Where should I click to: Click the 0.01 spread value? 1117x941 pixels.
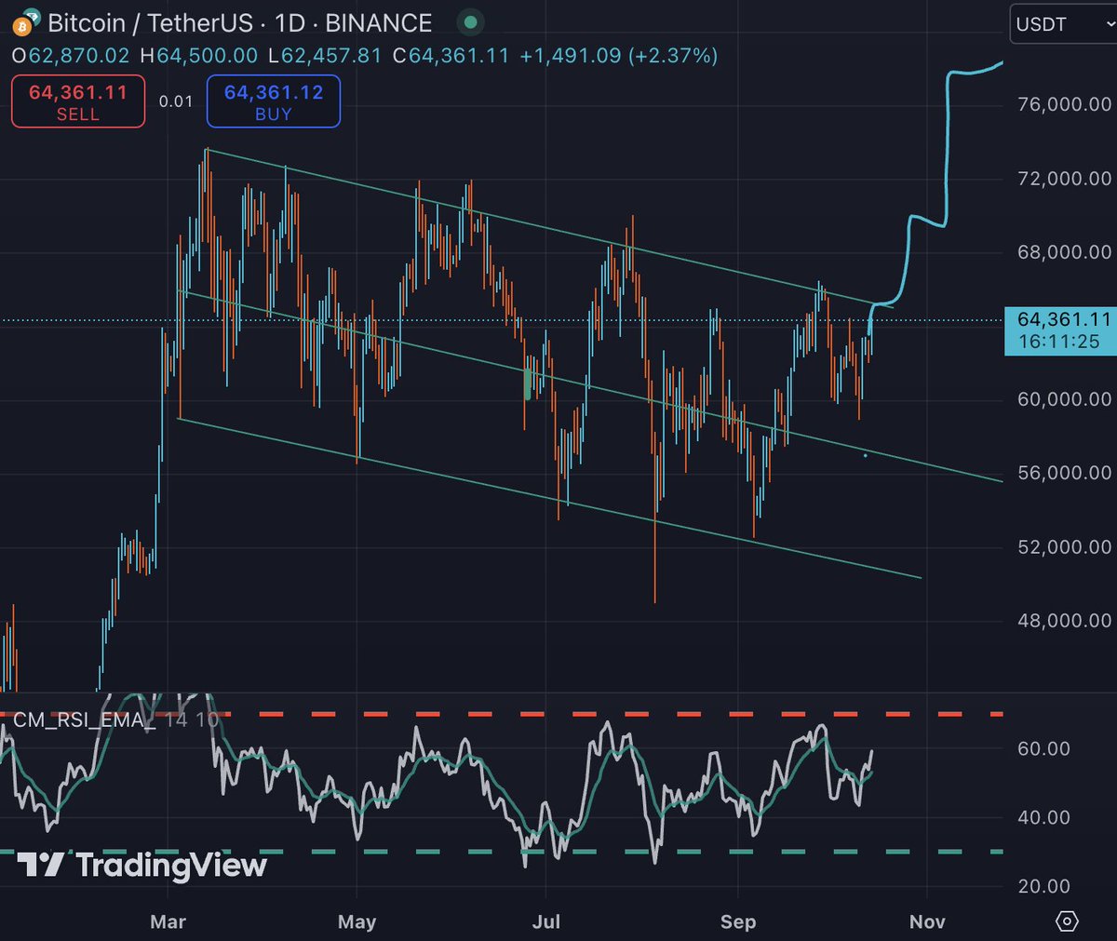[x=176, y=101]
